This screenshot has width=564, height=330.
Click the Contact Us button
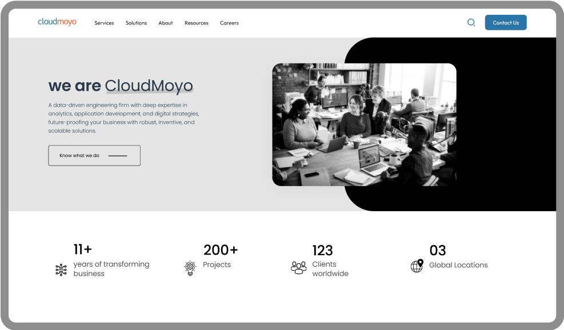pyautogui.click(x=506, y=22)
